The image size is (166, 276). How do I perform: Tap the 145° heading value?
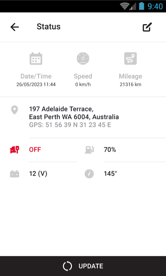[x=110, y=174]
